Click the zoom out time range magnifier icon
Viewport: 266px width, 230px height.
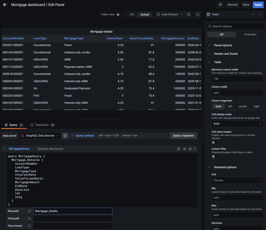click(x=189, y=14)
